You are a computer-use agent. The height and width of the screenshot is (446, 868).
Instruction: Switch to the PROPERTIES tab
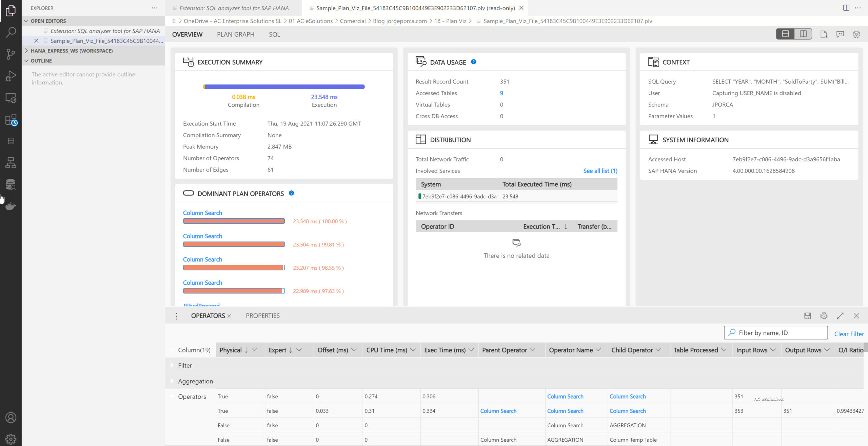[262, 316]
